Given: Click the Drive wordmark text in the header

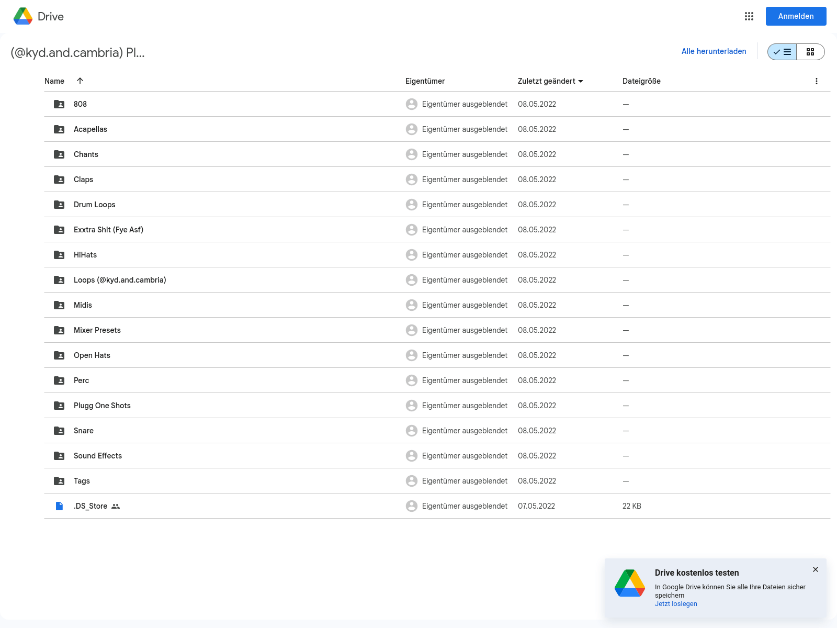Looking at the screenshot, I should click(51, 17).
